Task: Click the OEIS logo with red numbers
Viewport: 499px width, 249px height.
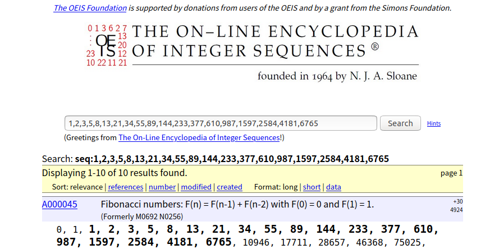Action: [x=107, y=45]
